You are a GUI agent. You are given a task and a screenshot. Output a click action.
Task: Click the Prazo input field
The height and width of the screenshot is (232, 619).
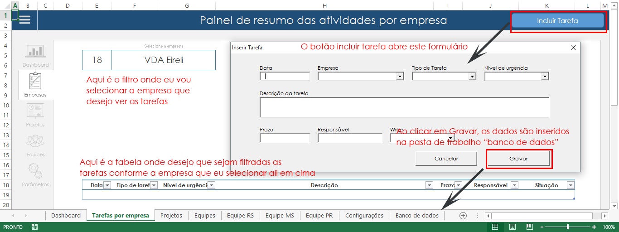(285, 138)
